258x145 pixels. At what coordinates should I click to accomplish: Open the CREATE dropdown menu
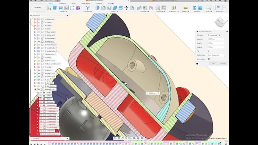63,12
